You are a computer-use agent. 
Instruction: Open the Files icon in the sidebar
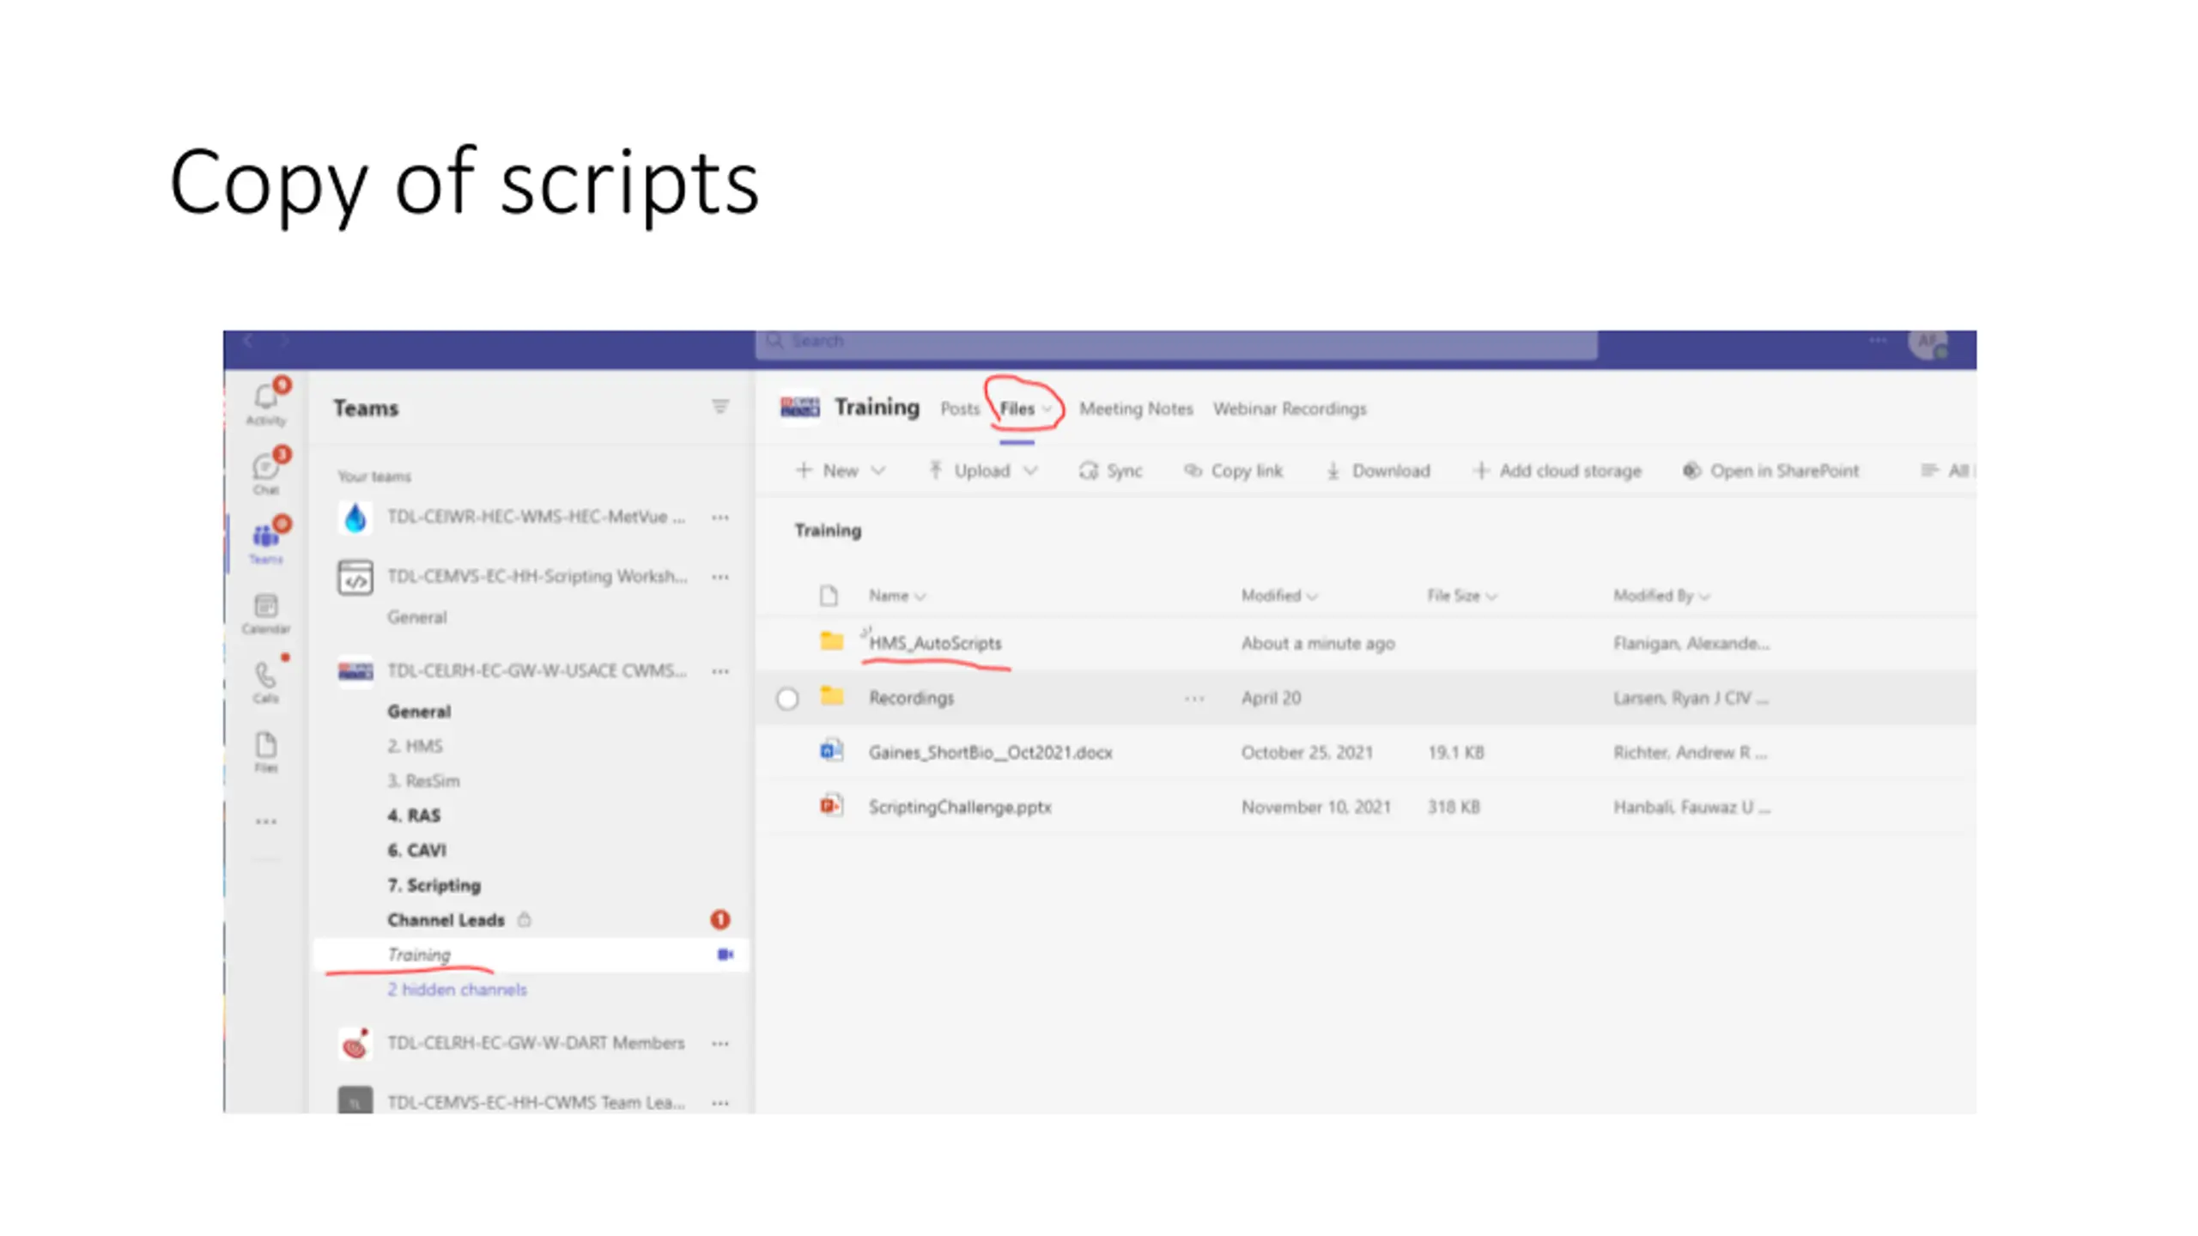[265, 751]
